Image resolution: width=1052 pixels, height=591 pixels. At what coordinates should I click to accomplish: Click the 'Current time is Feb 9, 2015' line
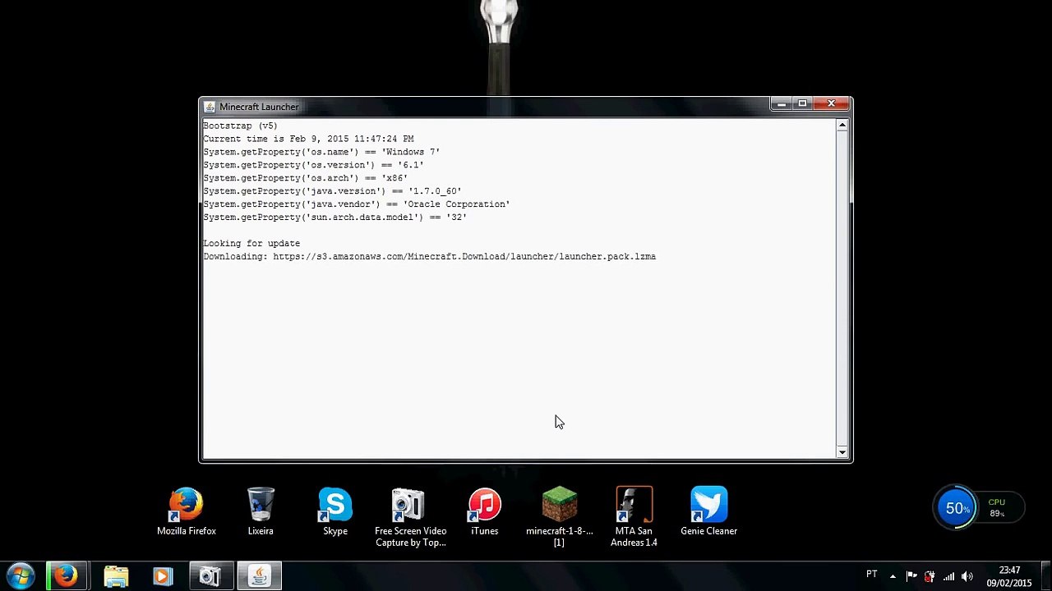pyautogui.click(x=308, y=139)
